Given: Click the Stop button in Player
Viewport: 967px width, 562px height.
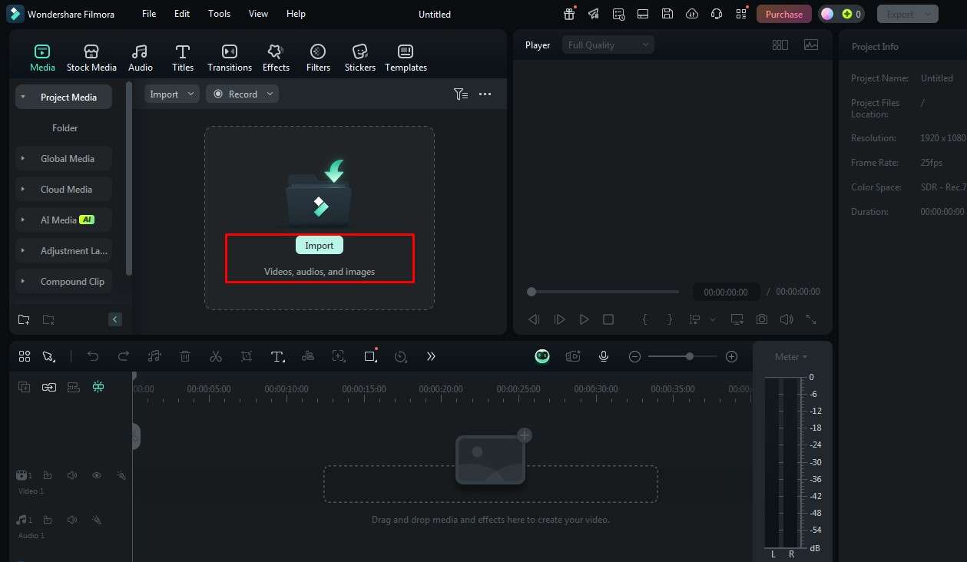Looking at the screenshot, I should coord(608,319).
